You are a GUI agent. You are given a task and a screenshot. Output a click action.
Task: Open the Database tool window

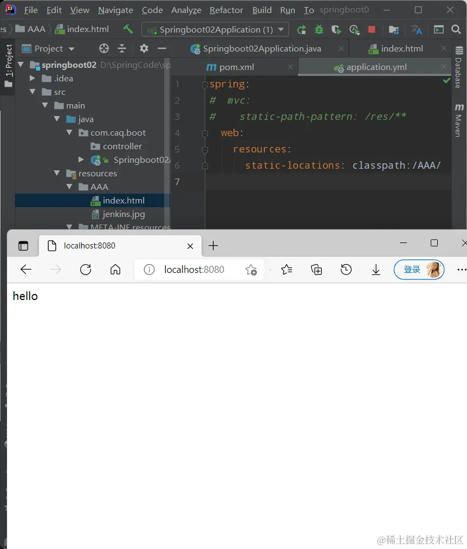tap(459, 67)
